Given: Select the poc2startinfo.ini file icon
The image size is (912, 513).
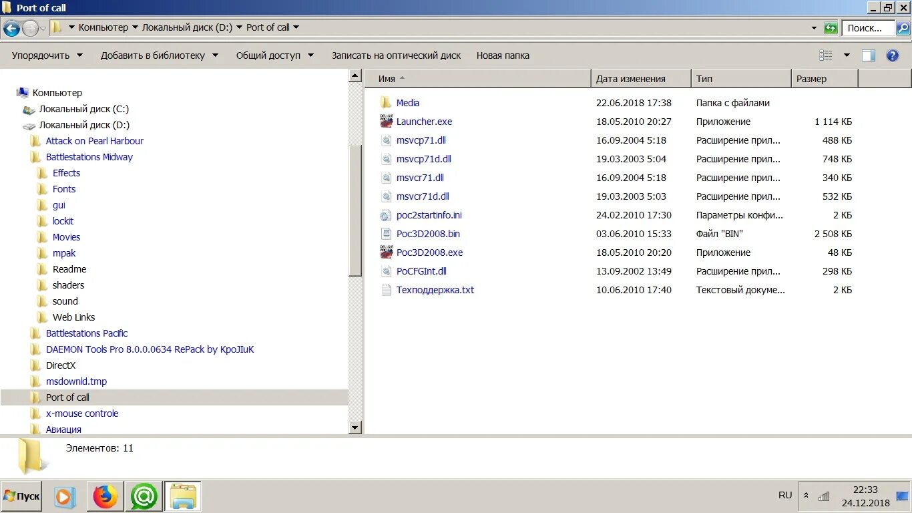Looking at the screenshot, I should tap(386, 215).
